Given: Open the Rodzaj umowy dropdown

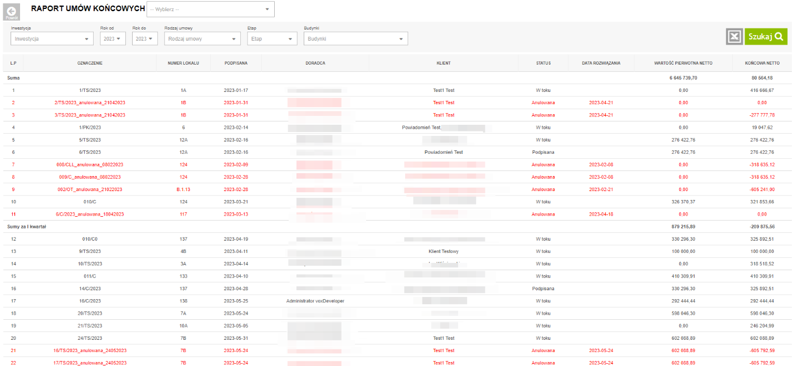Looking at the screenshot, I should click(202, 38).
